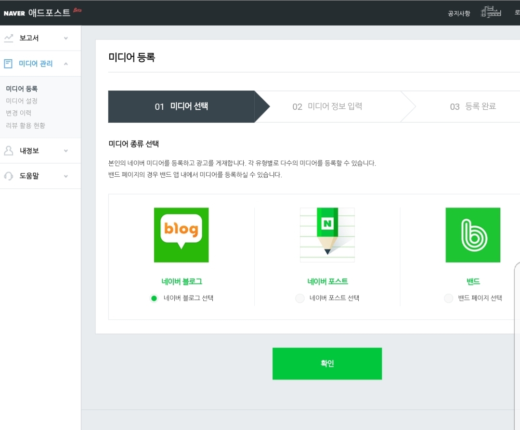Click the green Naver blog icon
This screenshot has height=430, width=520.
182,235
